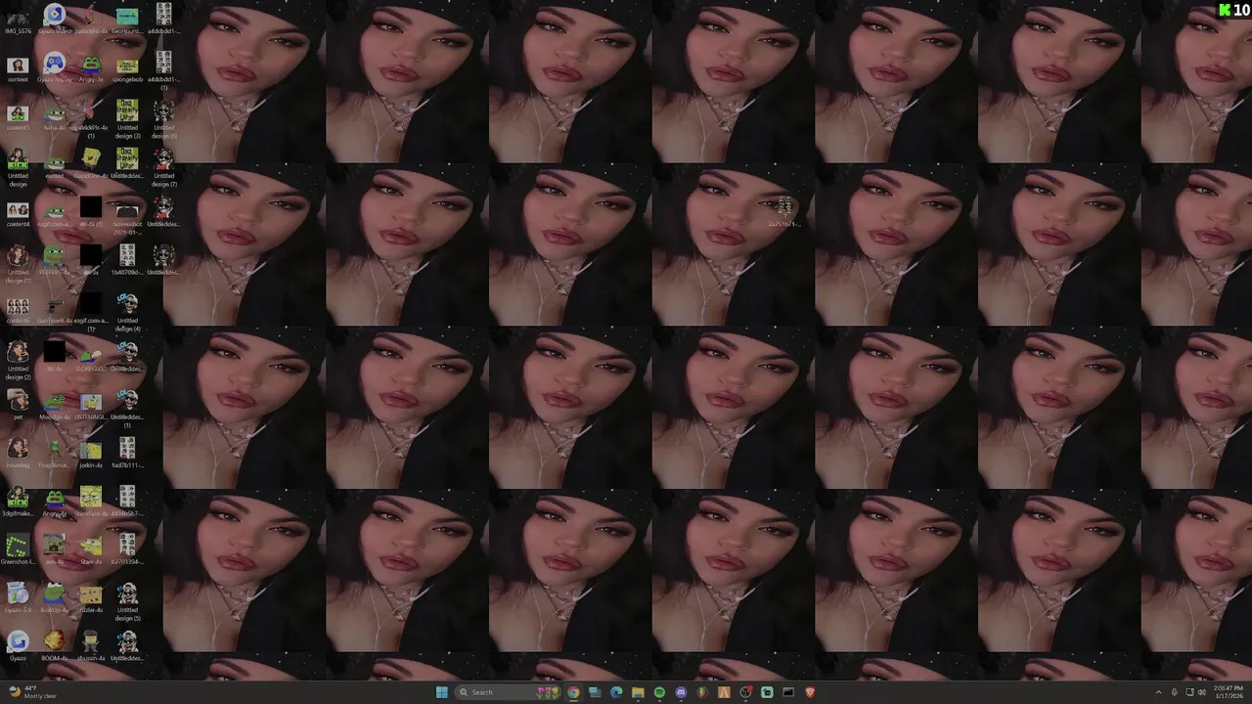Open the weather widget on taskbar
This screenshot has width=1252, height=704.
(31, 692)
